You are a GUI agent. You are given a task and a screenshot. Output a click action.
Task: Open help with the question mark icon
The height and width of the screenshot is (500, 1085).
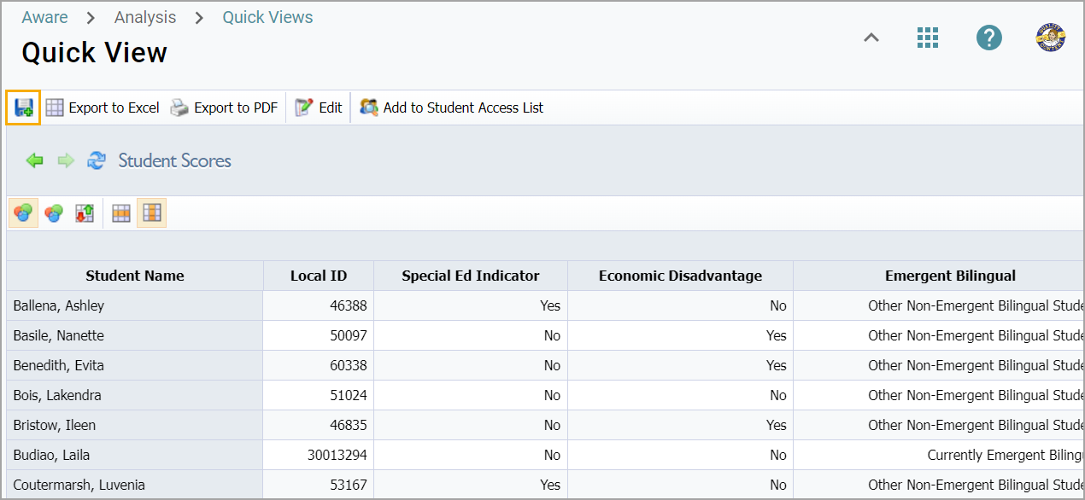(988, 38)
